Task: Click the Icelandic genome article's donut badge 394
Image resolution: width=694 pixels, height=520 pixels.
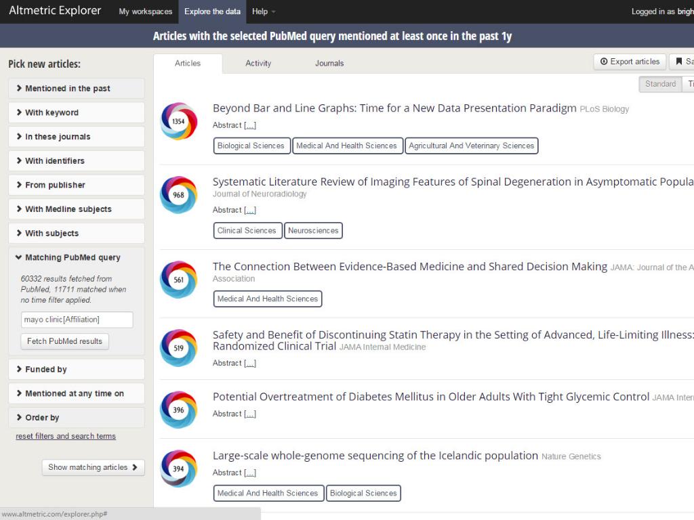Action: pyautogui.click(x=178, y=468)
